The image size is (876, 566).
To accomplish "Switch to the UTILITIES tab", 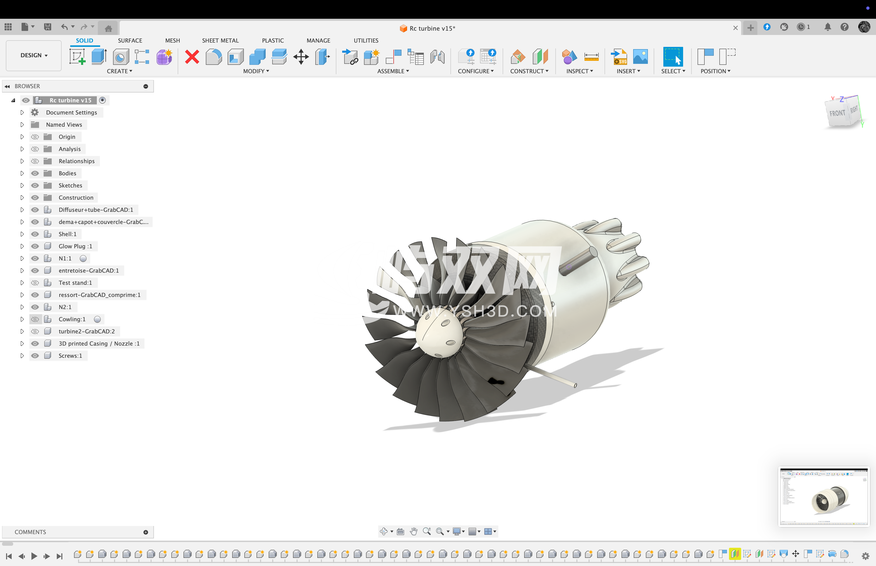I will click(x=366, y=41).
